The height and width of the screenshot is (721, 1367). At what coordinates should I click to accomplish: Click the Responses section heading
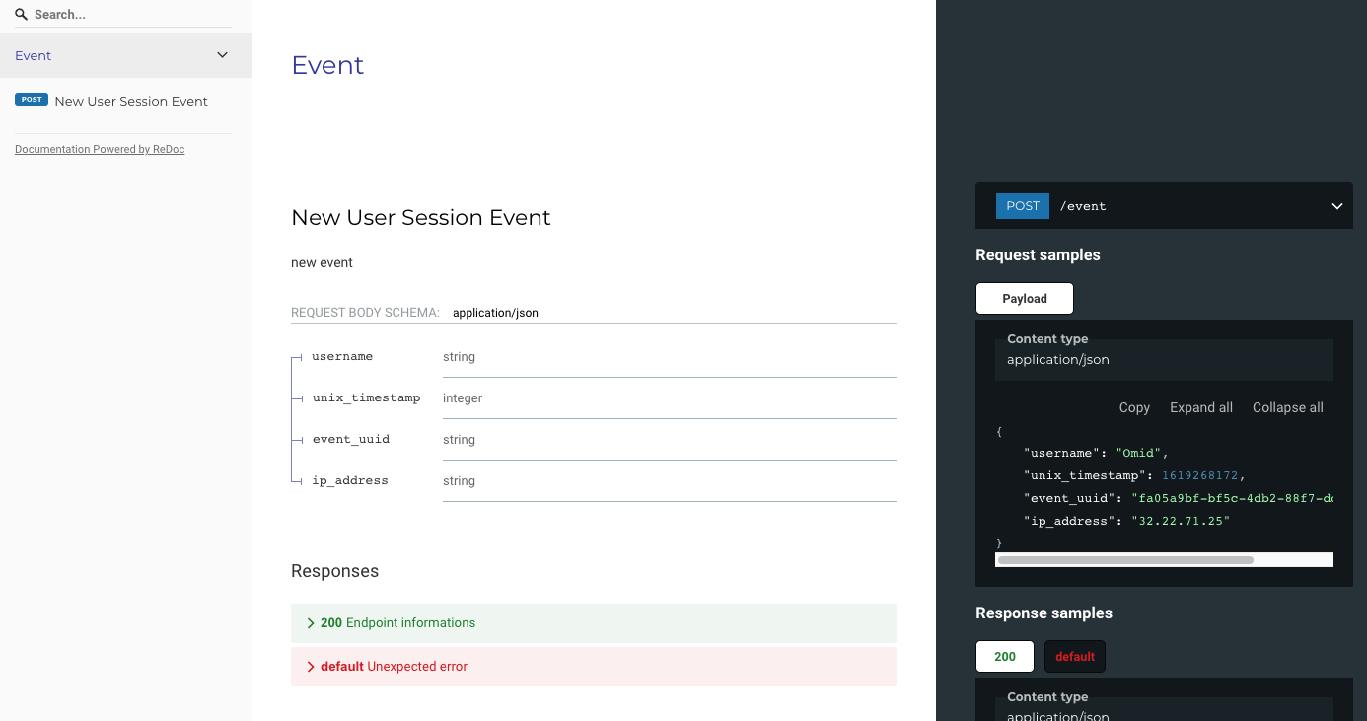click(334, 571)
